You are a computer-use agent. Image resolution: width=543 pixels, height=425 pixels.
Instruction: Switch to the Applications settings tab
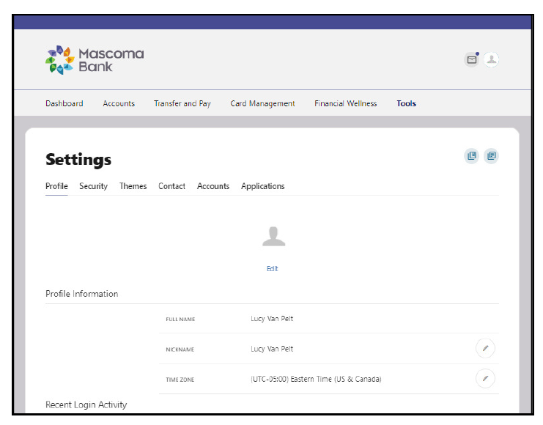(x=263, y=186)
